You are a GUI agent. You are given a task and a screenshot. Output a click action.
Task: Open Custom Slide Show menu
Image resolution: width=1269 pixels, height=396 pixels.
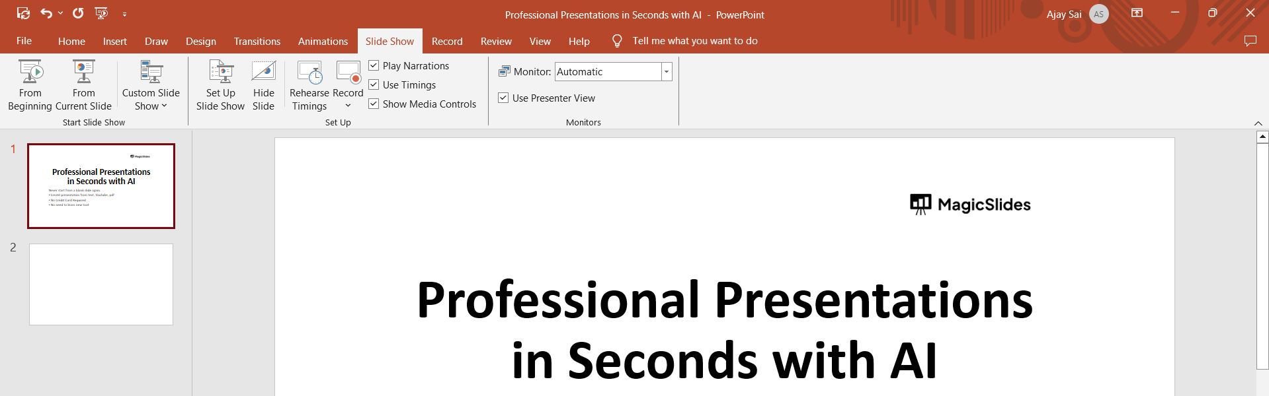pyautogui.click(x=151, y=86)
